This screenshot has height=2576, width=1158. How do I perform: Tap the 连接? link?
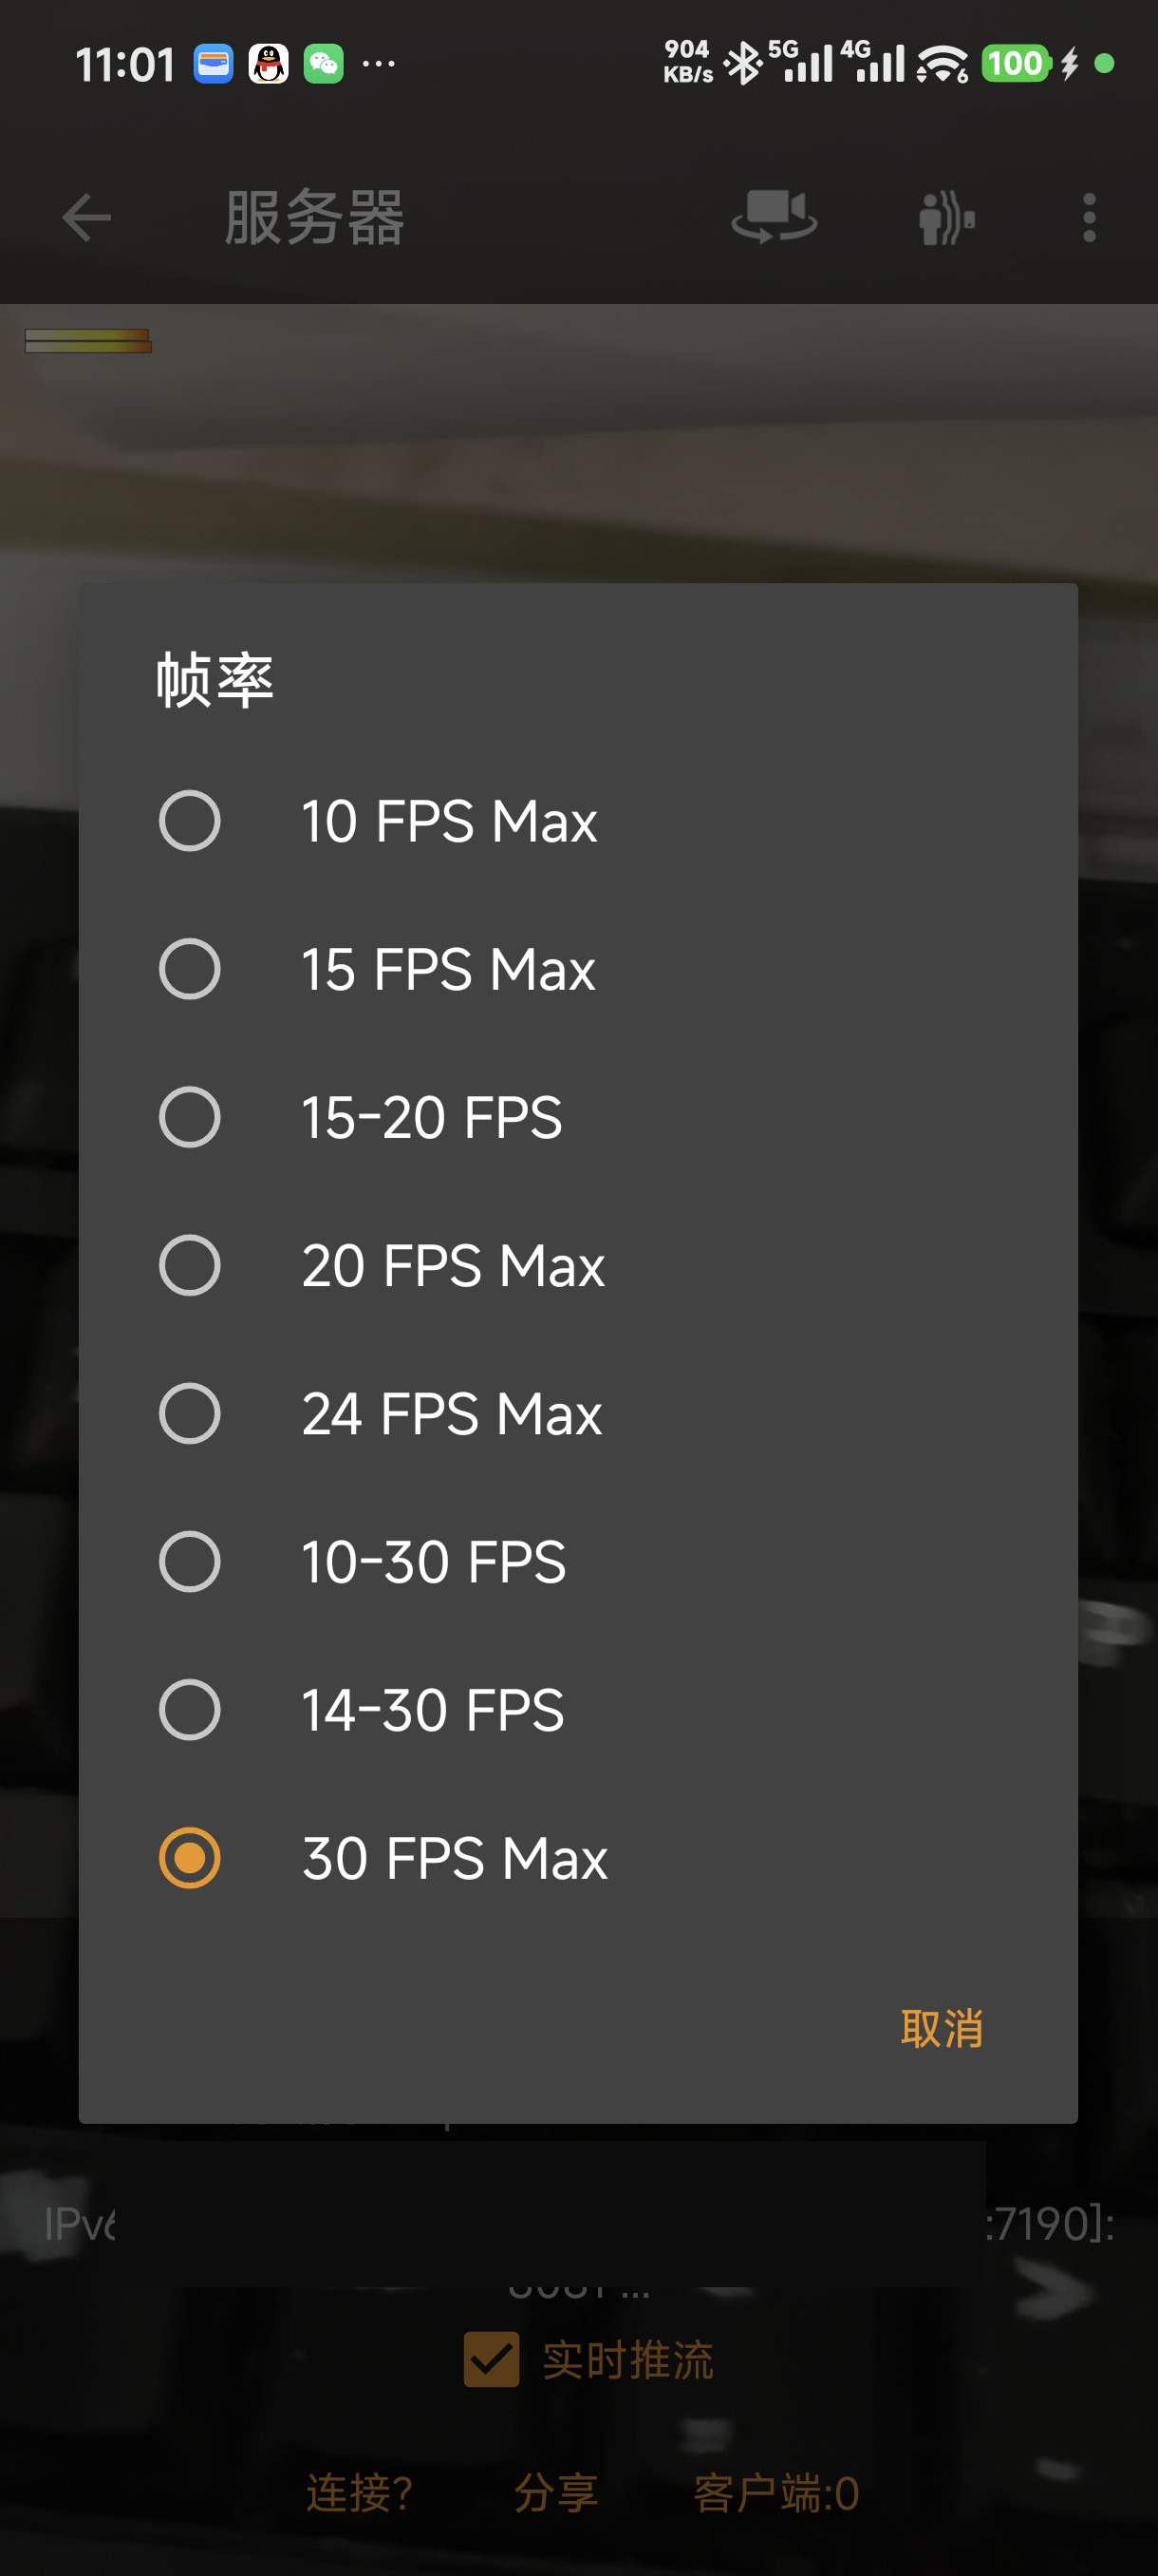point(360,2493)
